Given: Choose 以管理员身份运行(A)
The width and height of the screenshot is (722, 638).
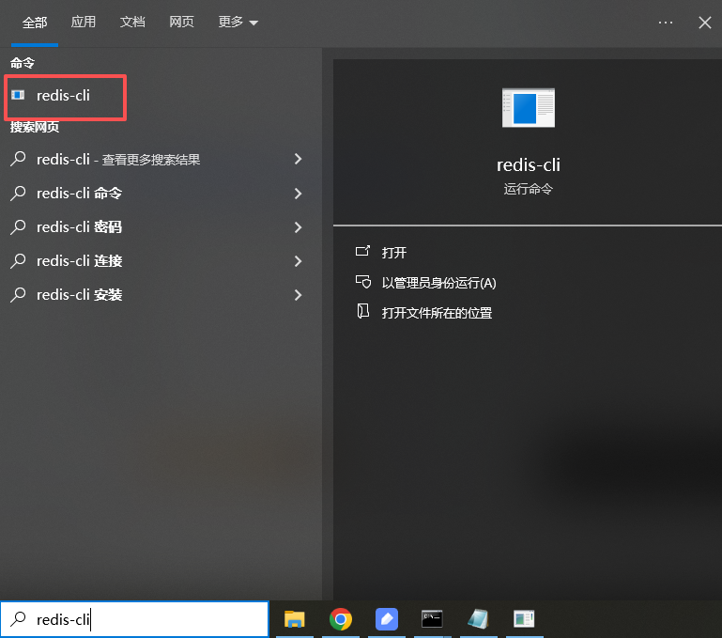Looking at the screenshot, I should click(438, 283).
